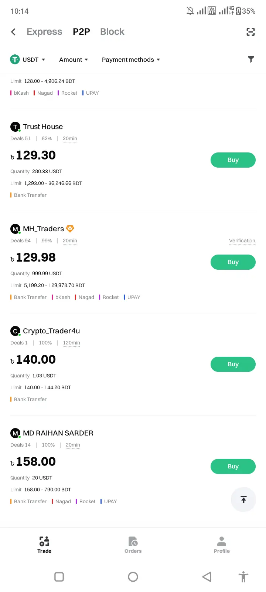The image size is (266, 592).
Task: Tap the Trade navigation icon
Action: [x=44, y=542]
